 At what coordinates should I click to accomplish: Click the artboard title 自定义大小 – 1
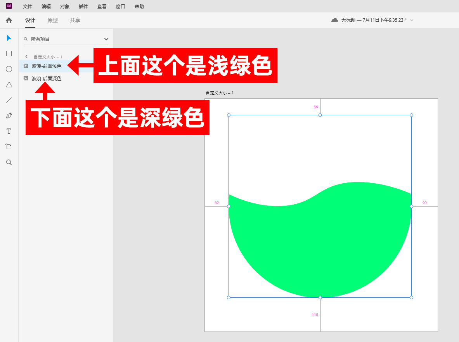220,93
